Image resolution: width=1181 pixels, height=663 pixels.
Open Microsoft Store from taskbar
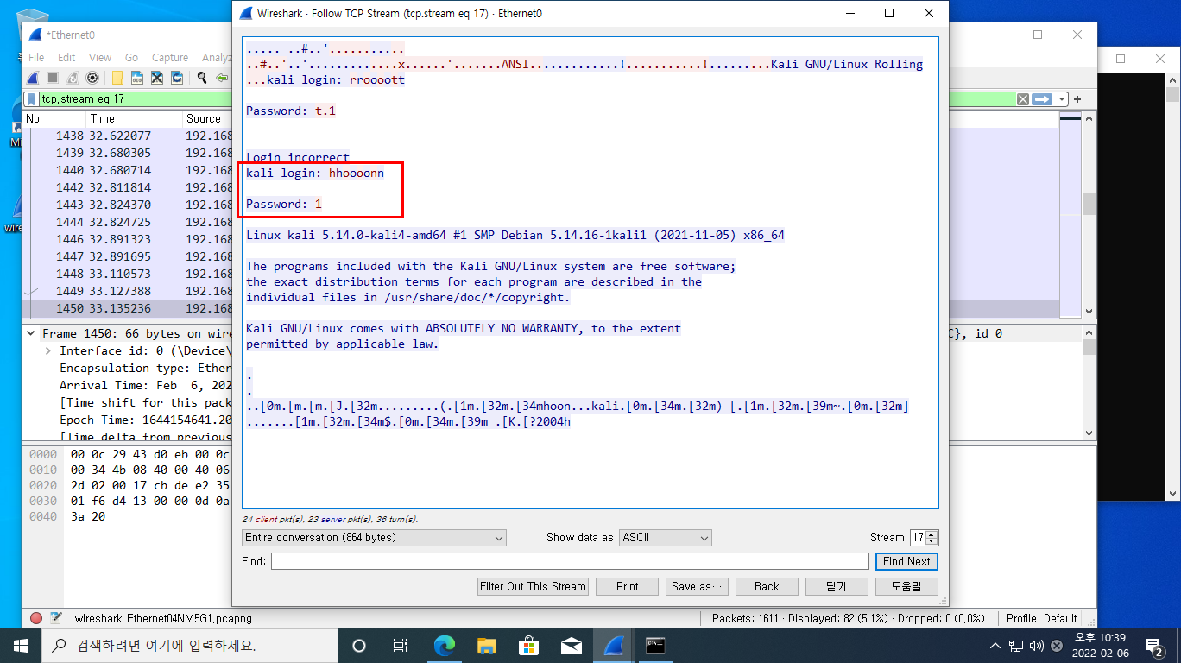(x=528, y=646)
